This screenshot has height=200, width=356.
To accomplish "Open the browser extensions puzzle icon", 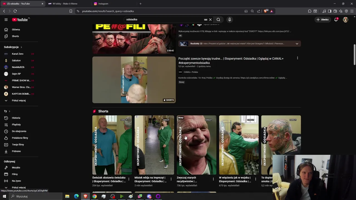I will point(310,11).
